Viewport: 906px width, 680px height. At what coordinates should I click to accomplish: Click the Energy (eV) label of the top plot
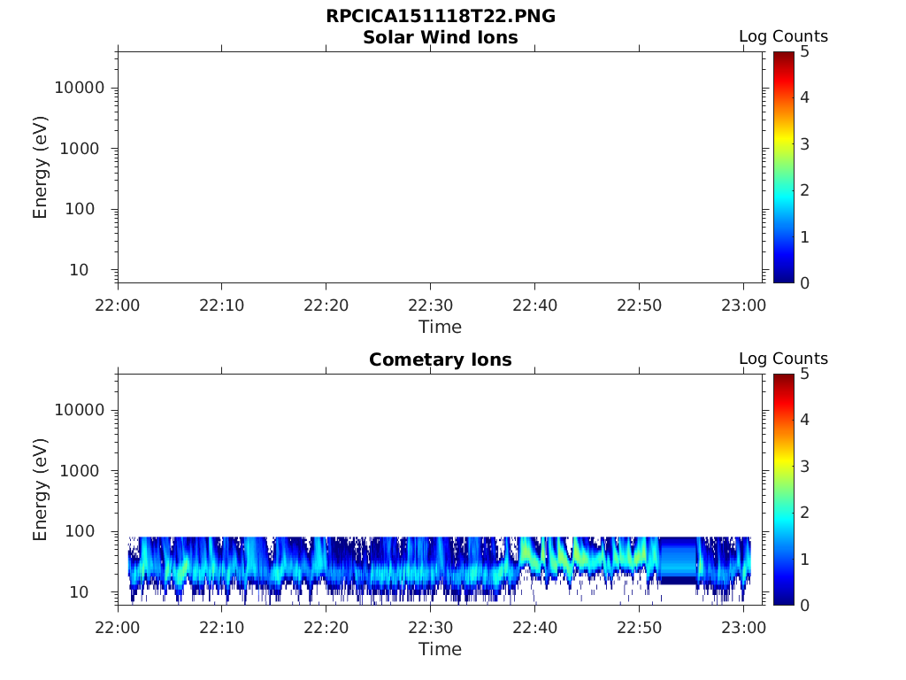point(40,167)
